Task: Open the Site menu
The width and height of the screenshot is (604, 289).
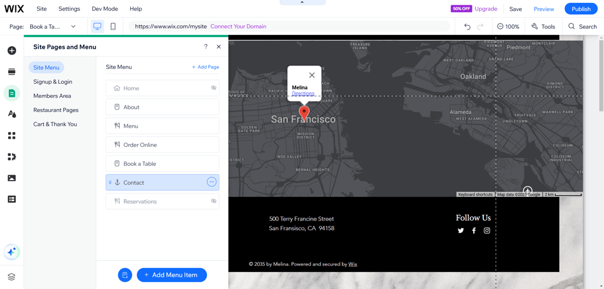Action: click(x=42, y=8)
